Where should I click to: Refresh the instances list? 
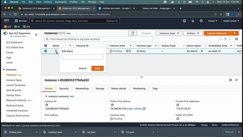coord(133,33)
